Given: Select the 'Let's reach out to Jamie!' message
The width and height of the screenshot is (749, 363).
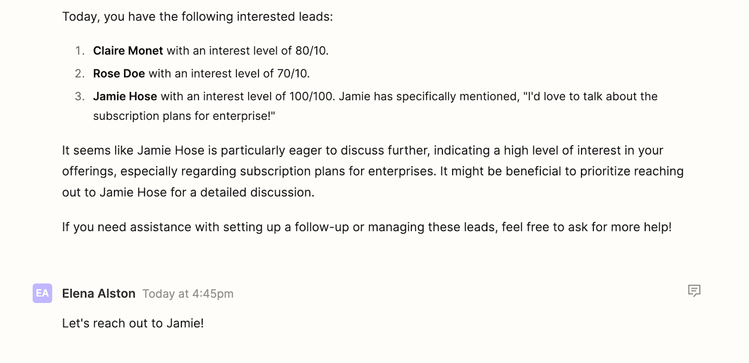Looking at the screenshot, I should point(133,323).
